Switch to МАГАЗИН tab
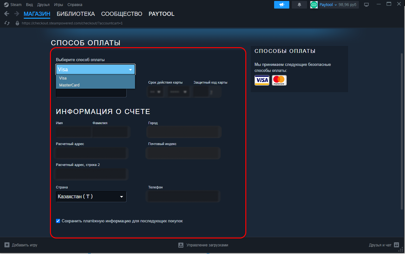 pos(37,14)
